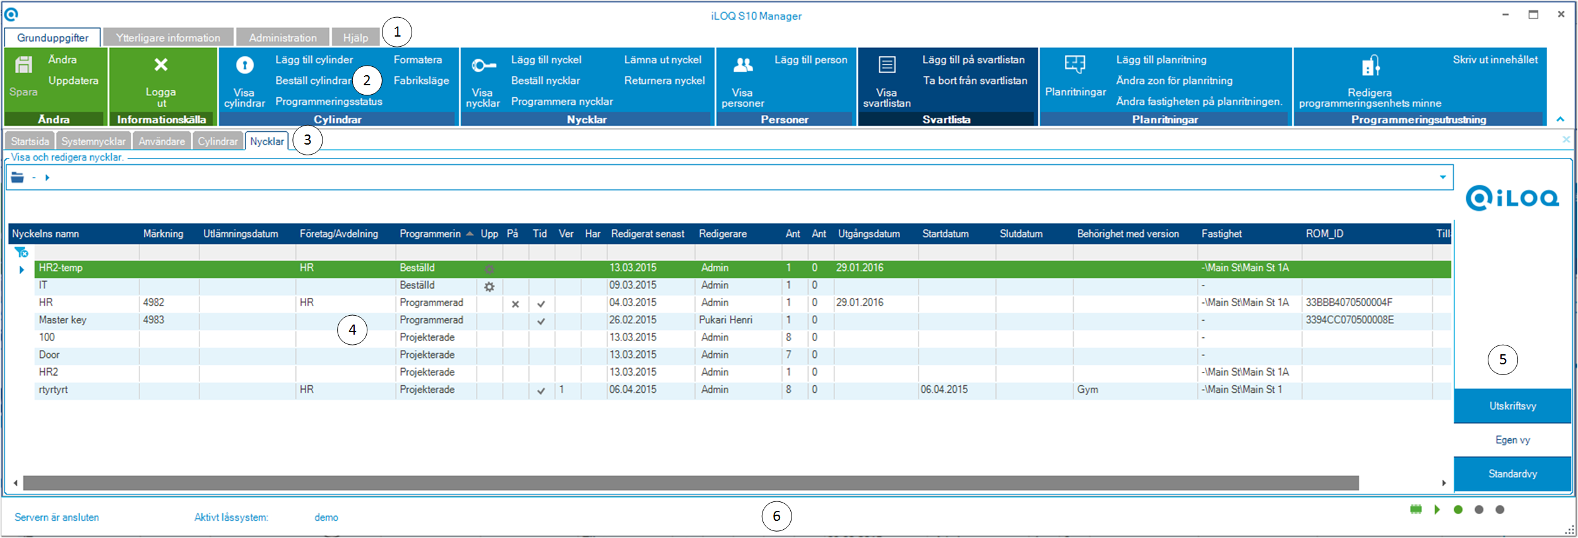This screenshot has width=1578, height=538.
Task: Click the X mark in HR row
Action: coord(515,304)
